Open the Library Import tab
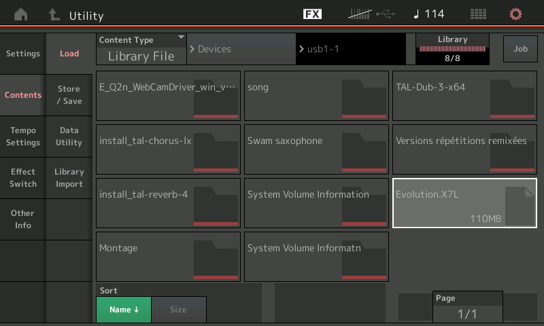This screenshot has height=326, width=544. coord(69,178)
